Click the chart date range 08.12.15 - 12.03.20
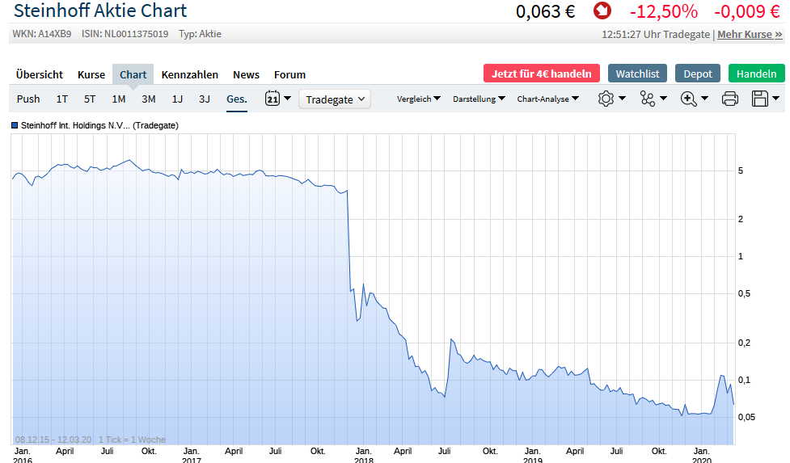790x463 pixels. (x=53, y=440)
